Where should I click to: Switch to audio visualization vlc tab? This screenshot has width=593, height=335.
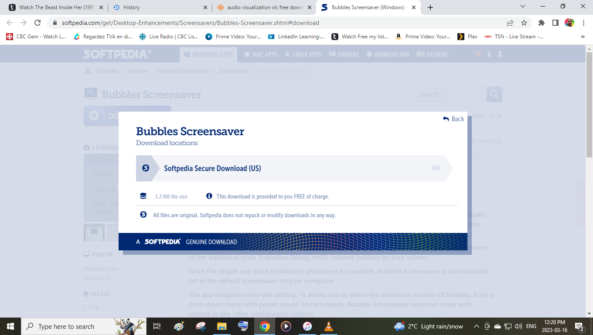click(x=264, y=7)
